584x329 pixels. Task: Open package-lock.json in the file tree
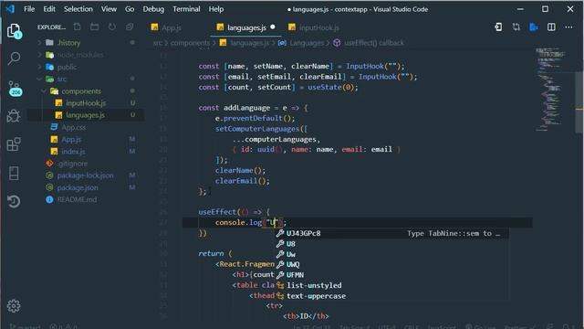[x=86, y=175]
